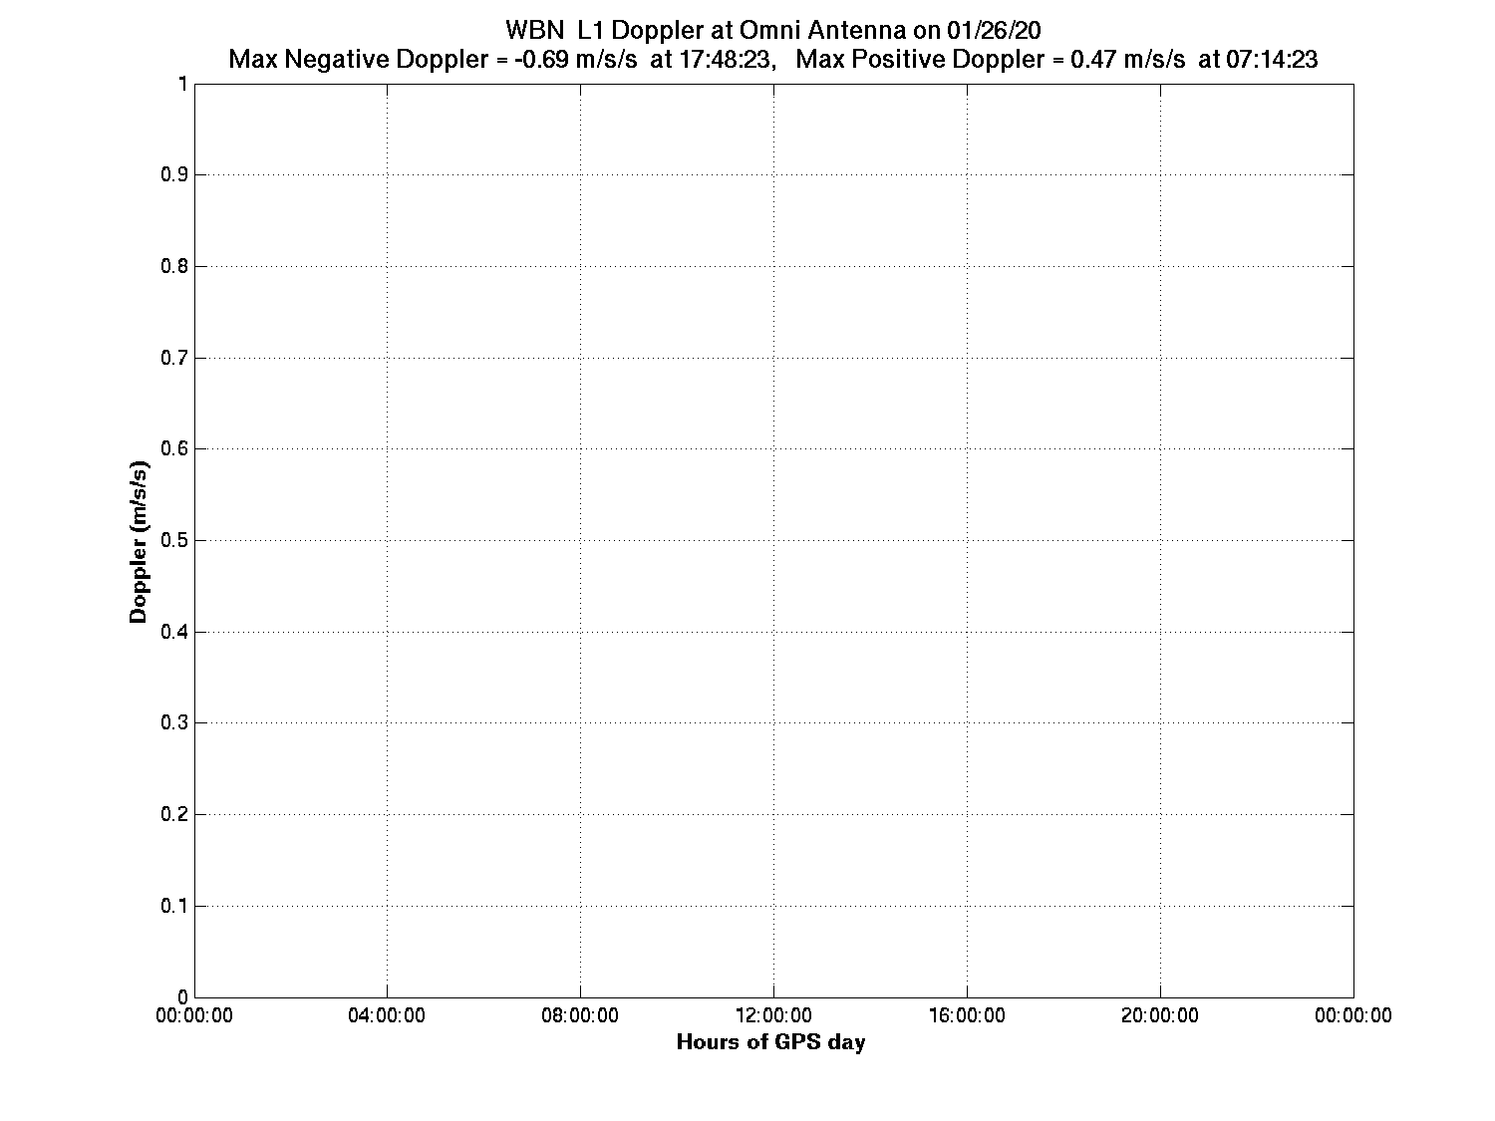Click the date '01/26/20' in the title
Screen dimensions: 1495x1121
pos(994,29)
